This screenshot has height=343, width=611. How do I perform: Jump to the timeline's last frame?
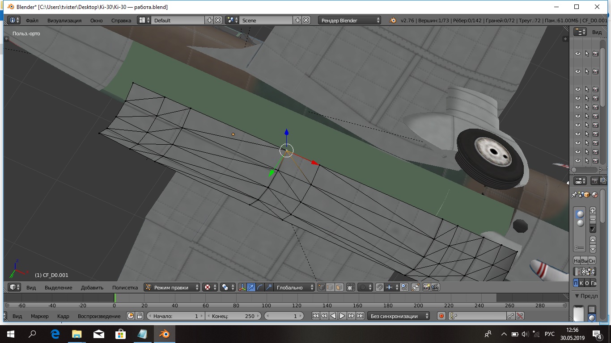pyautogui.click(x=360, y=316)
